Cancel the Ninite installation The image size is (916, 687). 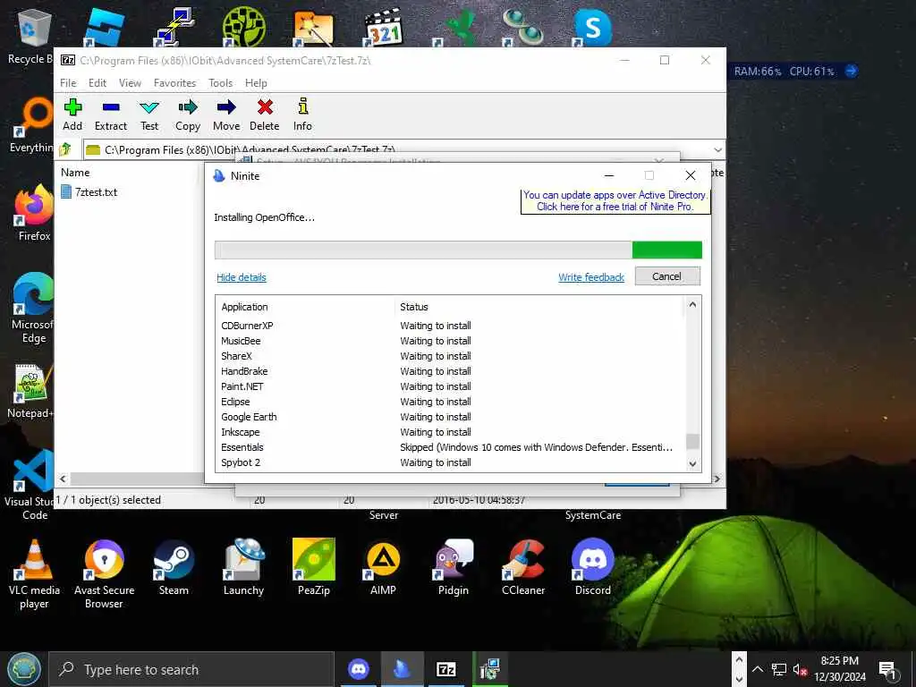click(666, 276)
